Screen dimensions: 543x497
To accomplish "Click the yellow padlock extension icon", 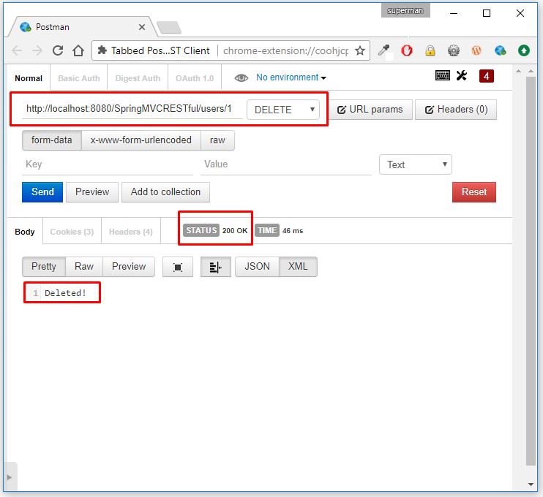I will [x=430, y=50].
